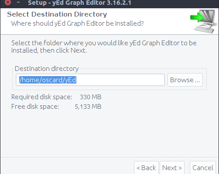Click the 330 MB required space value
Screen dimensions: 219x174
tap(91, 97)
